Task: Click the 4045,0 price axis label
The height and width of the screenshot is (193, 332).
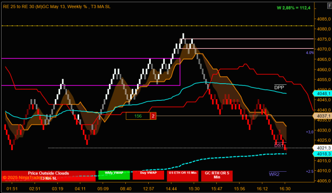Action: [324, 100]
